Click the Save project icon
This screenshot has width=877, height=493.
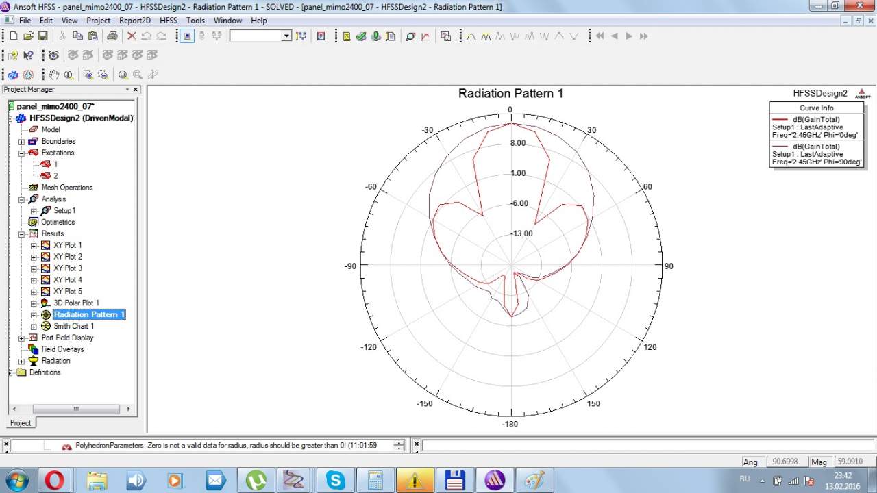[x=42, y=36]
